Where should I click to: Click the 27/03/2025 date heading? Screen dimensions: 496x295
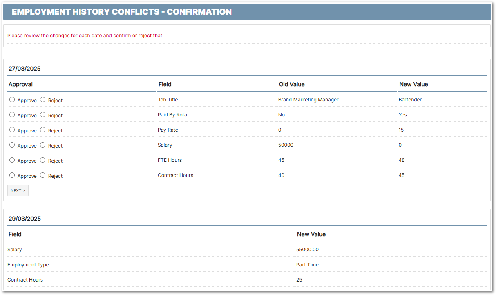25,69
